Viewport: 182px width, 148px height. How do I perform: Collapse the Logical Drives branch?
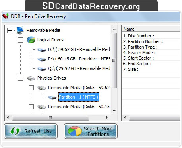[x=20, y=40]
